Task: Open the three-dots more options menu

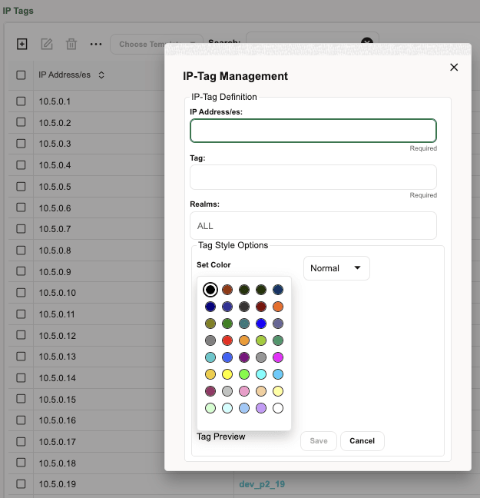Action: 96,44
